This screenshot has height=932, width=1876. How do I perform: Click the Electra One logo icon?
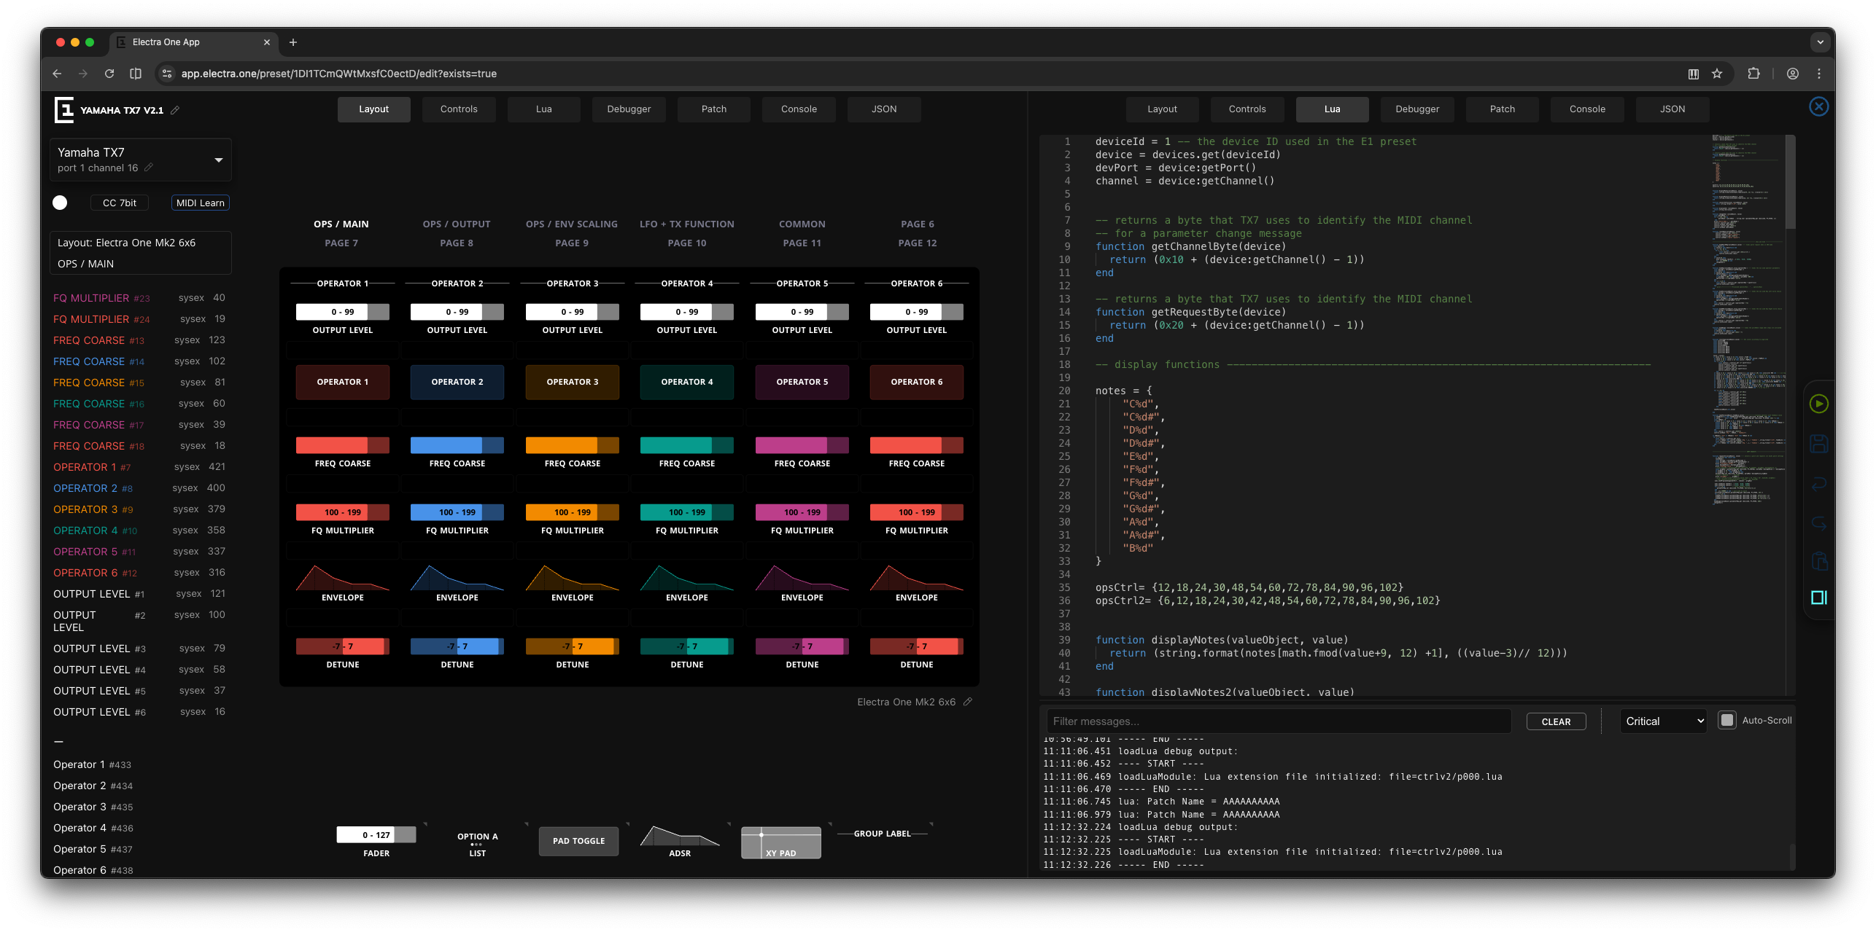point(64,110)
